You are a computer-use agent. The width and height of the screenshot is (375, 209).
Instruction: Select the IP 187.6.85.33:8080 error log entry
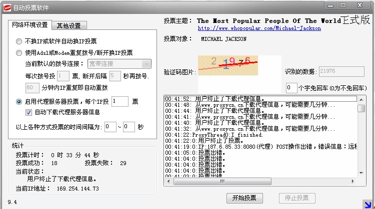point(260,147)
